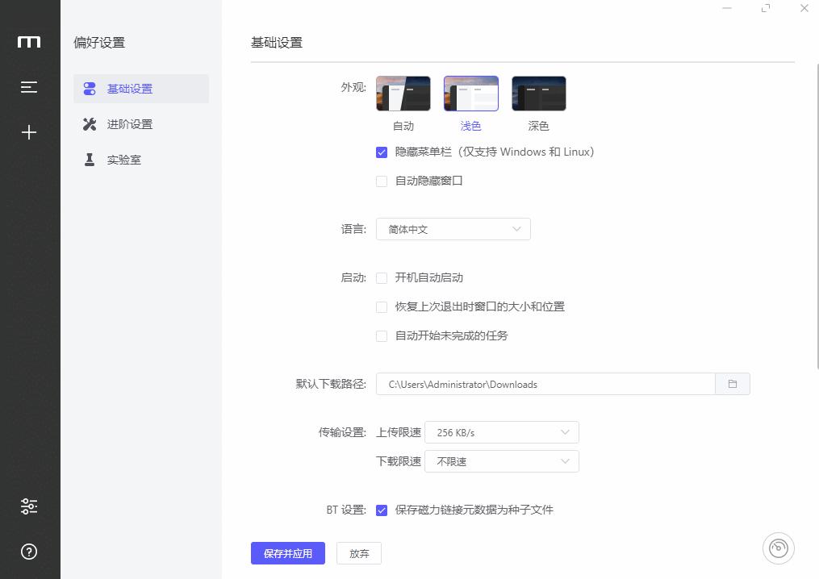The height and width of the screenshot is (579, 819).
Task: Uncheck 隐藏菜单栏 option
Action: coord(382,152)
